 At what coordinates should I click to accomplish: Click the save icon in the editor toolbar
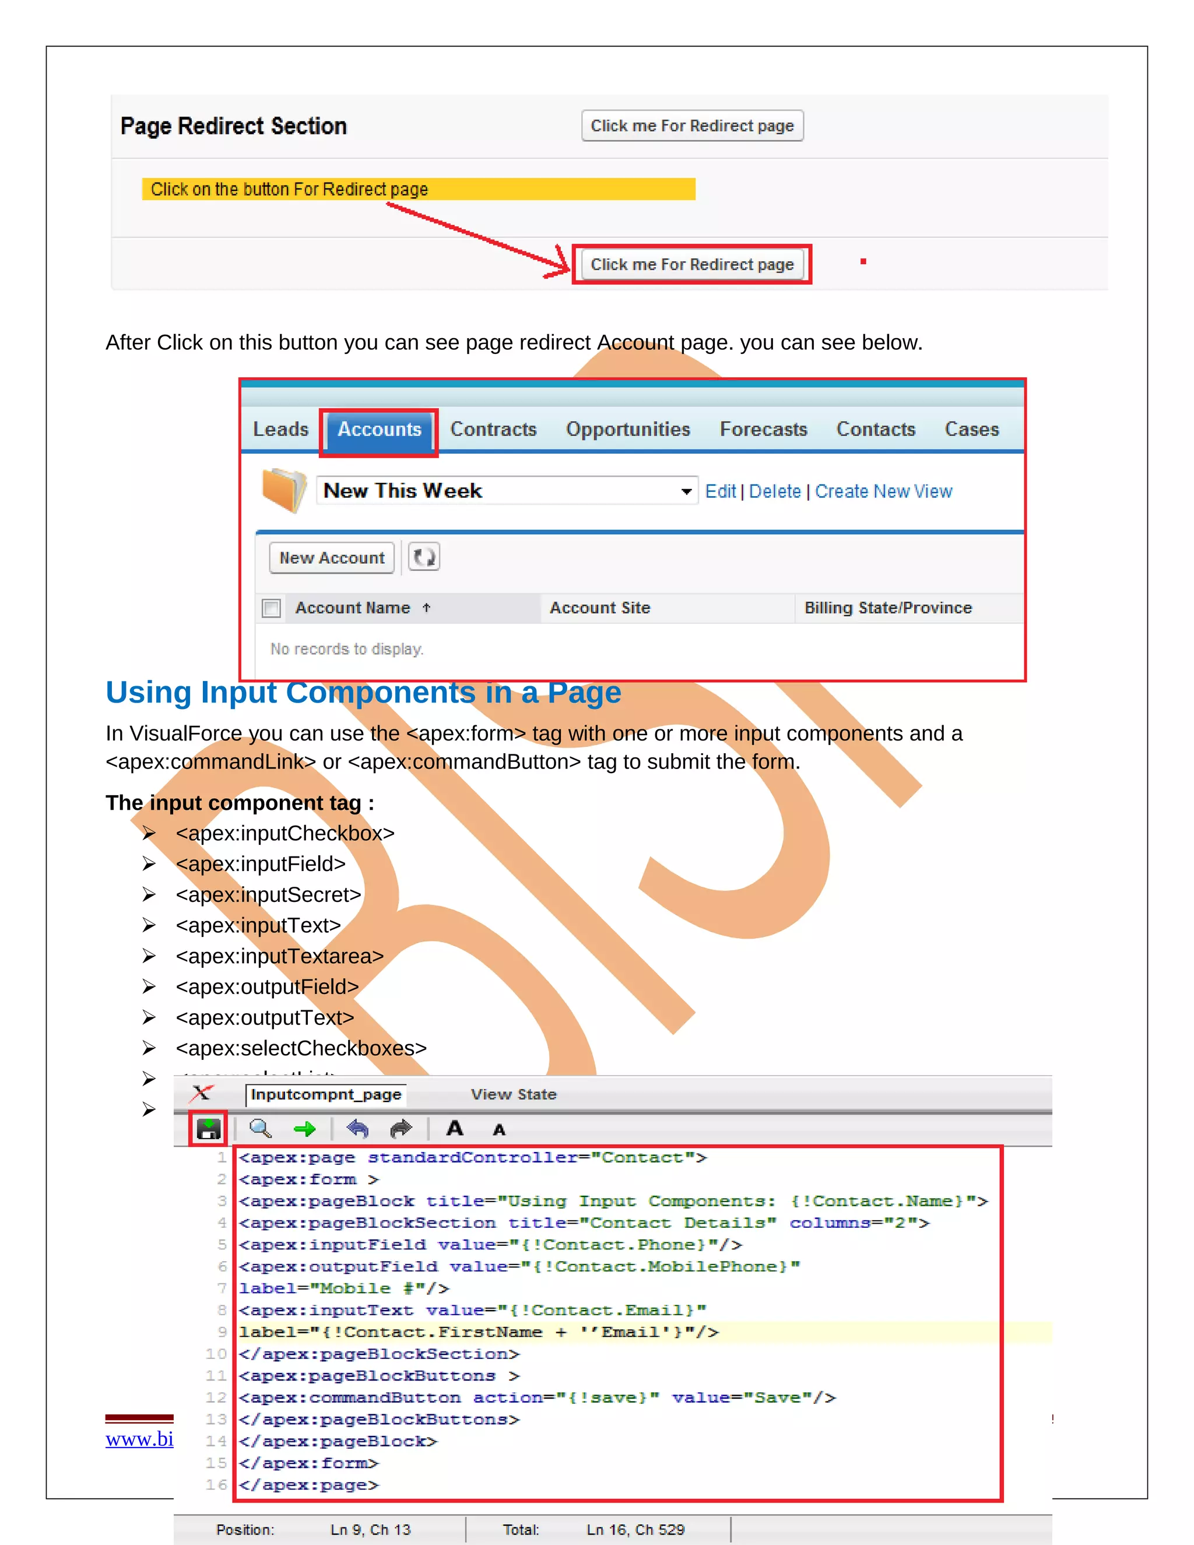[x=209, y=1128]
